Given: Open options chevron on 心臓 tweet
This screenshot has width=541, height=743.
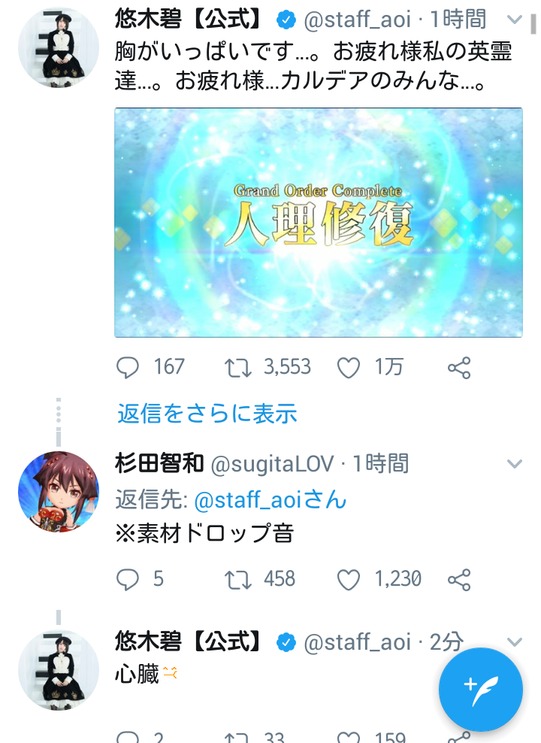Looking at the screenshot, I should [514, 641].
